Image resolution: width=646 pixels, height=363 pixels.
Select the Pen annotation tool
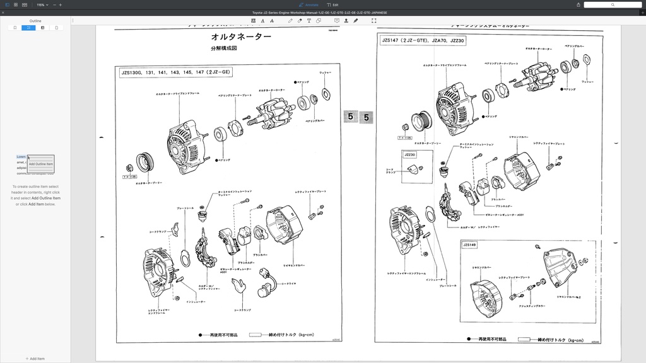290,20
